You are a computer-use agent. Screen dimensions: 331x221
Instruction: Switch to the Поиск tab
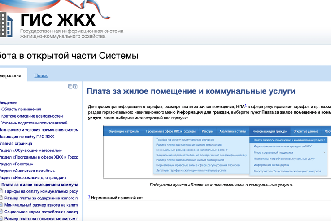pyautogui.click(x=41, y=75)
